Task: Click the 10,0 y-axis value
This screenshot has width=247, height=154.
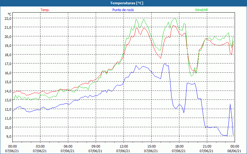Action: 8,127
